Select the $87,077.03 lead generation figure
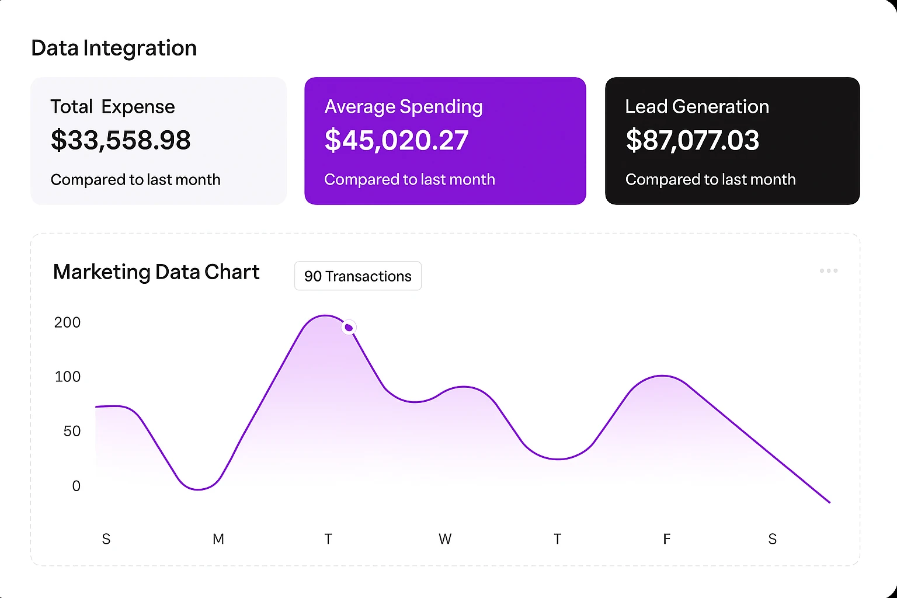The image size is (897, 598). (x=693, y=140)
